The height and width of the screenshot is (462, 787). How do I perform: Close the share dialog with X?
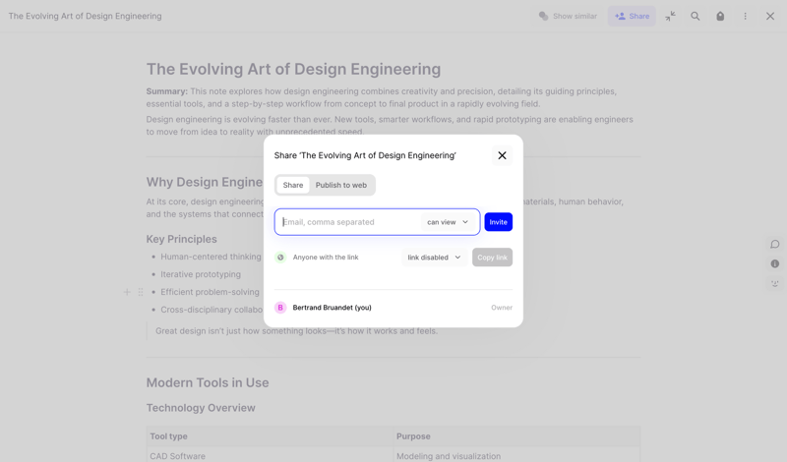click(x=502, y=155)
